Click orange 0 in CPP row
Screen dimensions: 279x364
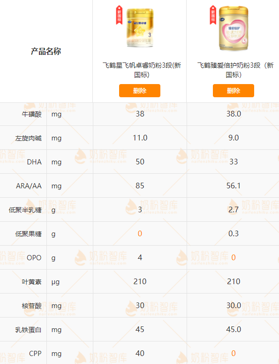[x=234, y=353]
